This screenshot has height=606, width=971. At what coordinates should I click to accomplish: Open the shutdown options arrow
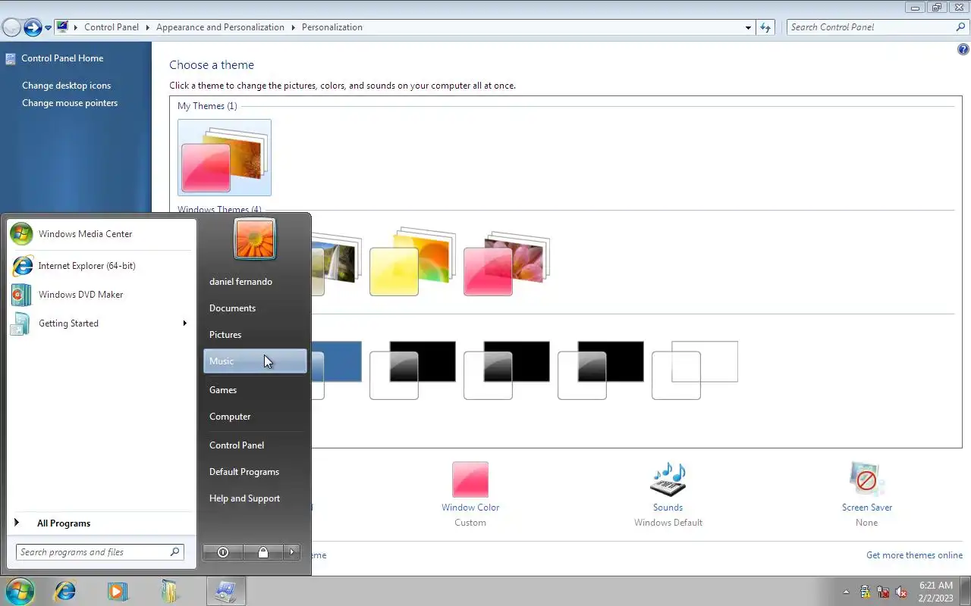point(293,552)
